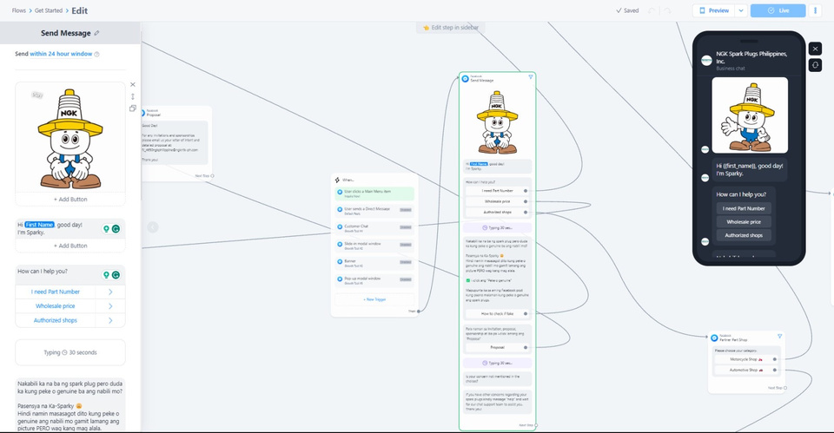The image size is (834, 433).
Task: Edit the 'Authorized shops' button in the sidebar
Action: tap(56, 320)
